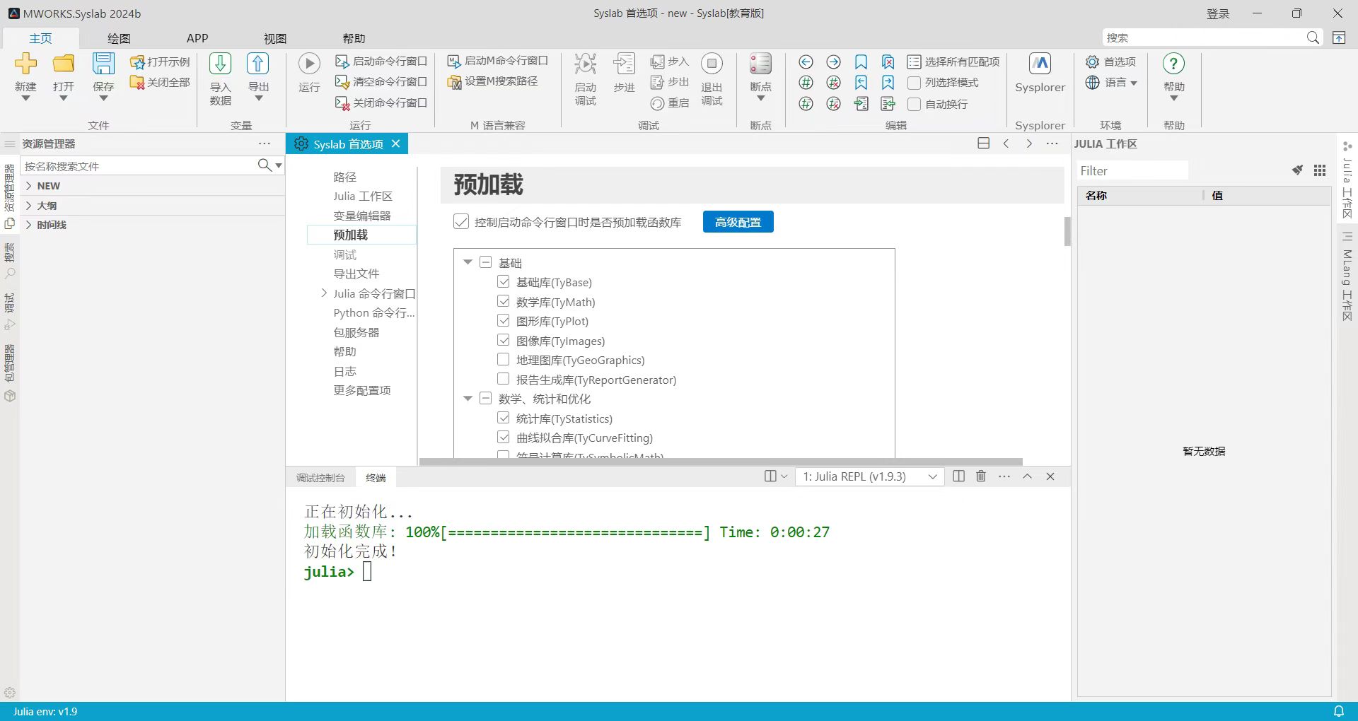The width and height of the screenshot is (1358, 721).
Task: Click 打开示例 to open examples
Action: coord(160,61)
